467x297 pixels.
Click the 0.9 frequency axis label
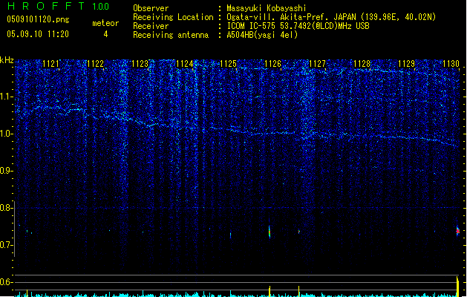[6, 171]
